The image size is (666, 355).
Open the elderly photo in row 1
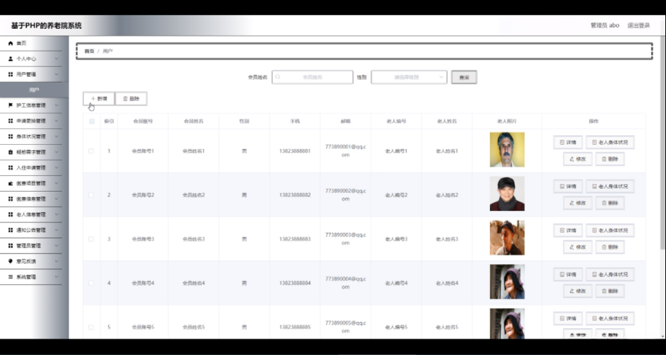tap(507, 150)
